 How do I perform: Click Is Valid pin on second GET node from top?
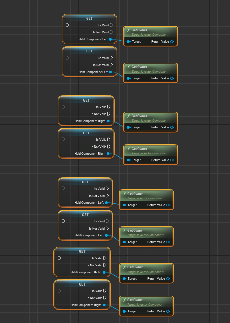111,58
